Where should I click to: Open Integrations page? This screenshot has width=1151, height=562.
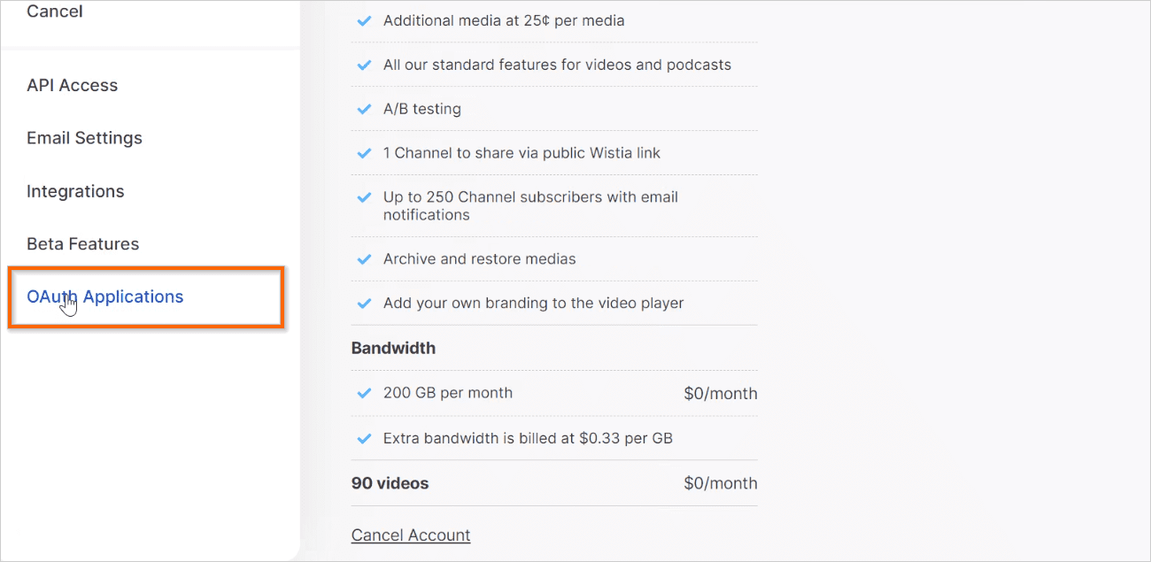click(75, 191)
